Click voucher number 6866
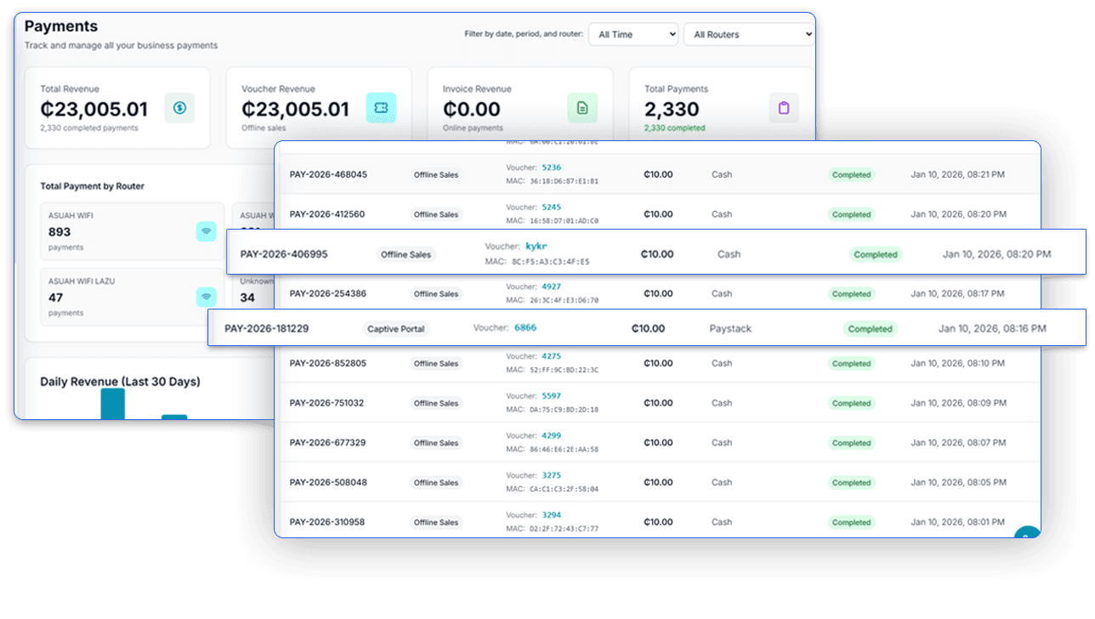 point(525,327)
